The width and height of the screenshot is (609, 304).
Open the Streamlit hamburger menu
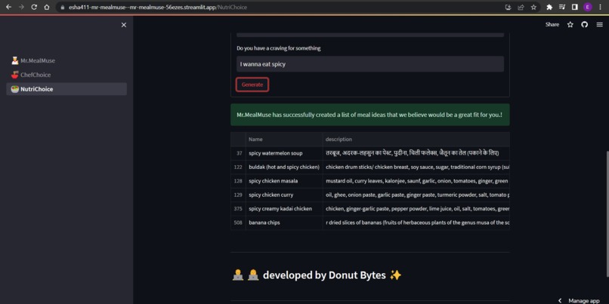pyautogui.click(x=600, y=24)
